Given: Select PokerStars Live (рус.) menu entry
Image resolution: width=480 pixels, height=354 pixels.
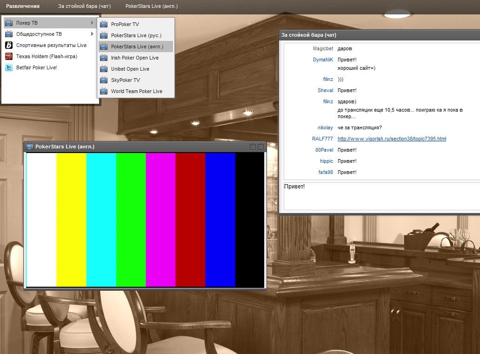Looking at the screenshot, I should click(136, 35).
